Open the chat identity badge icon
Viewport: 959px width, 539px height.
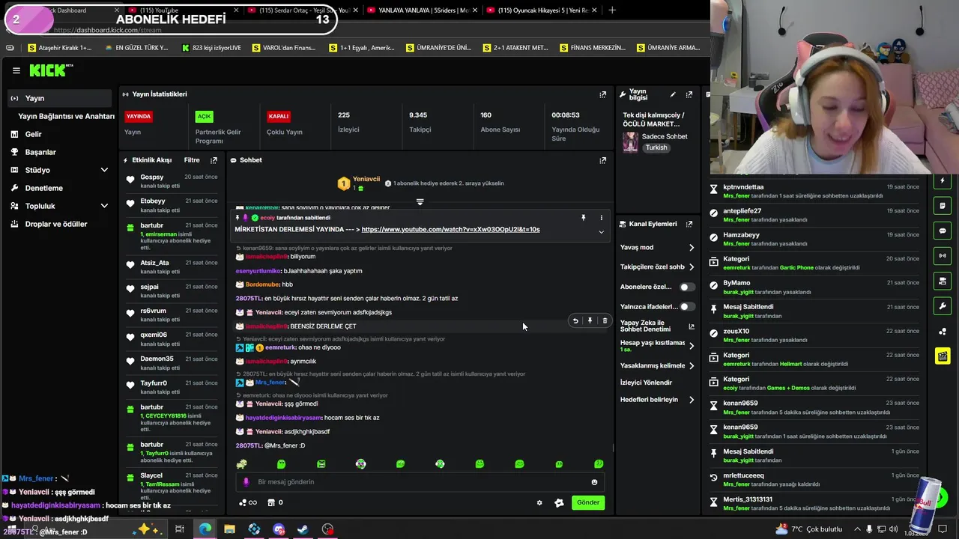click(559, 503)
